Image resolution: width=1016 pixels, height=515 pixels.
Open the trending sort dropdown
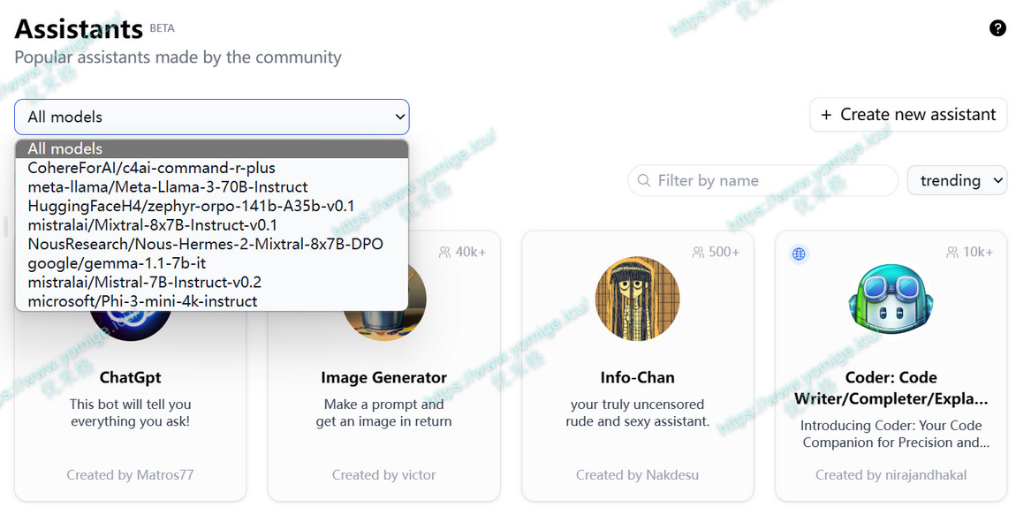point(957,180)
